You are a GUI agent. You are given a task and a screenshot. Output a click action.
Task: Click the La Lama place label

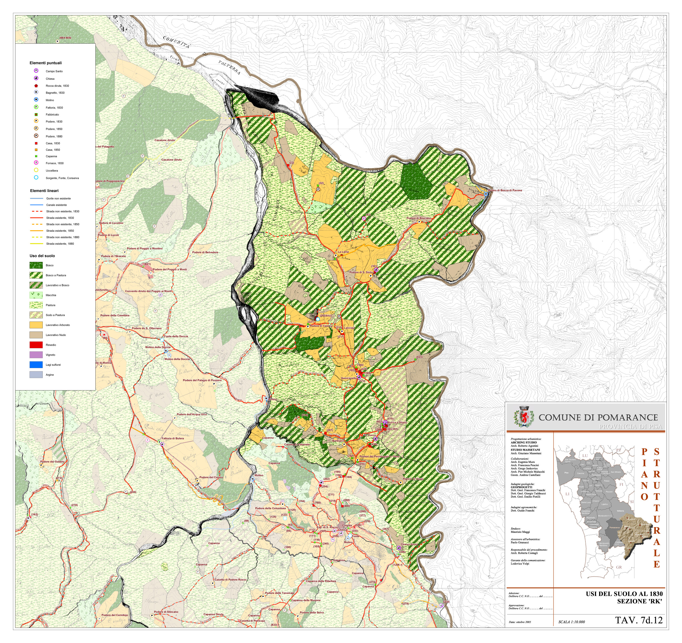[343, 252]
